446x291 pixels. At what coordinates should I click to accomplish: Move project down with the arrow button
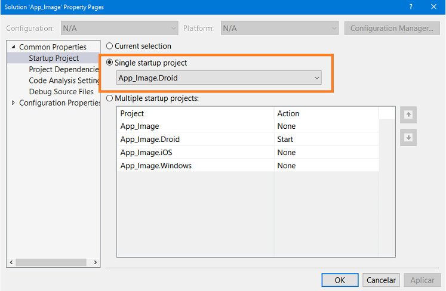click(408, 138)
